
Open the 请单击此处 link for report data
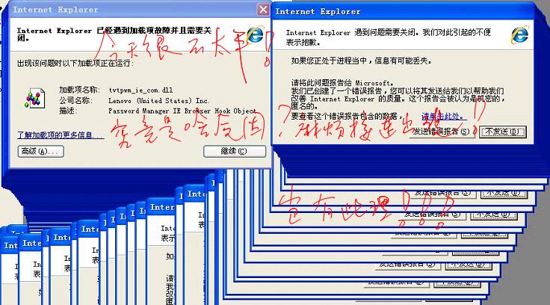(x=444, y=116)
